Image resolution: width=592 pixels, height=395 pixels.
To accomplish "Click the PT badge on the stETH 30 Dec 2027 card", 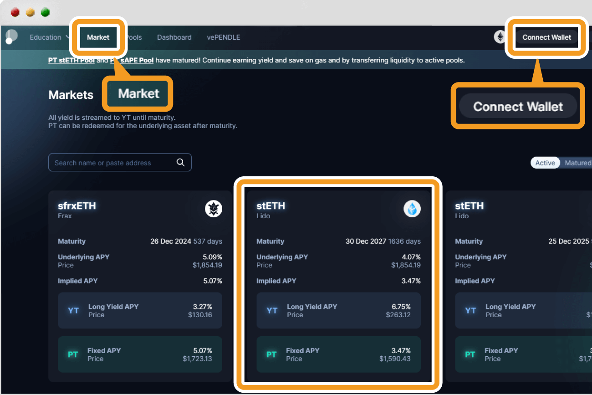I will [271, 354].
